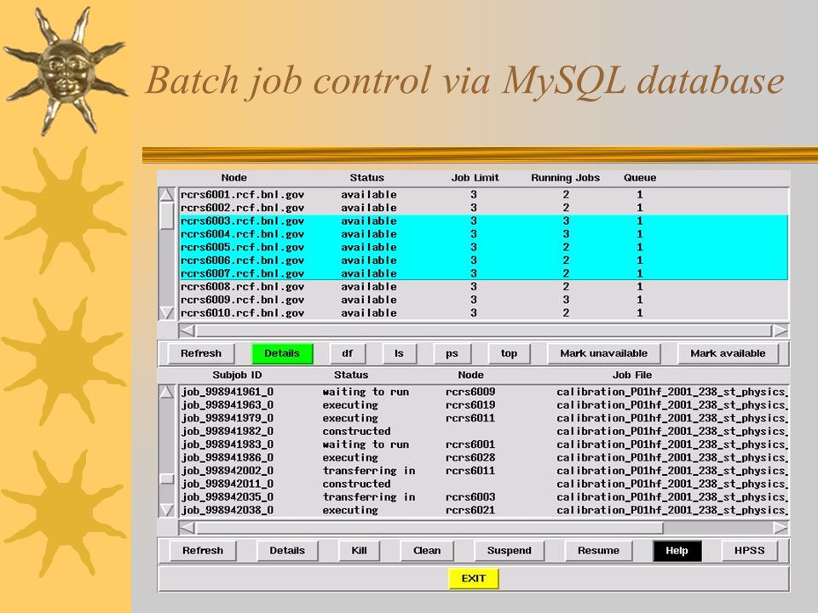Select subjob job_998941986_0
The image size is (818, 613).
pyautogui.click(x=483, y=458)
